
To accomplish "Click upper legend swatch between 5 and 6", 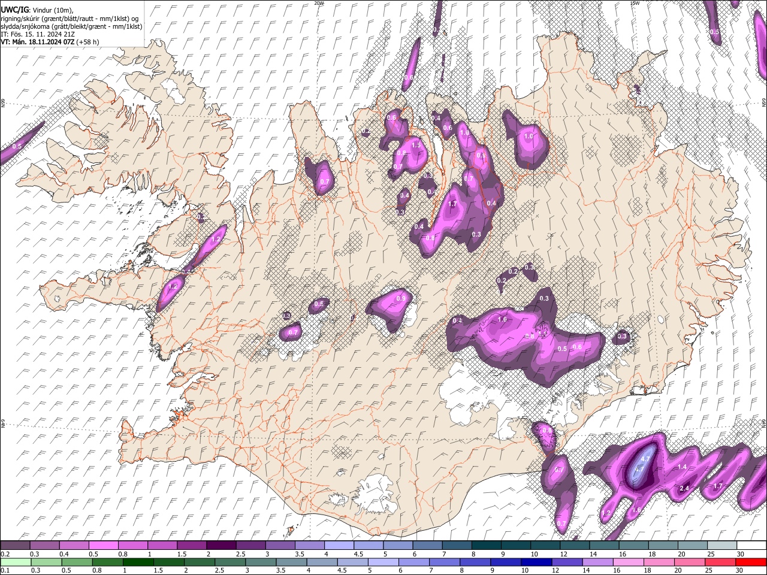I will click(397, 545).
